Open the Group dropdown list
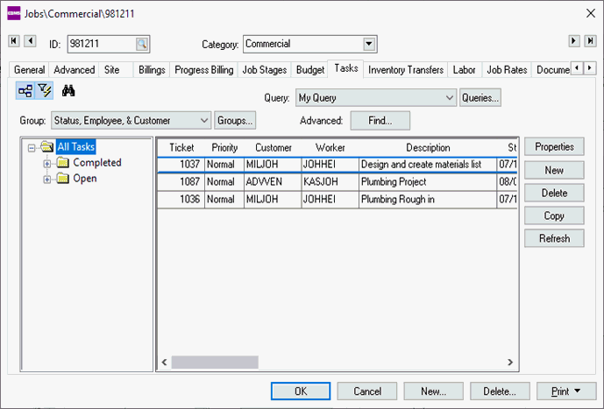Screen dimensions: 604x409 pos(204,120)
